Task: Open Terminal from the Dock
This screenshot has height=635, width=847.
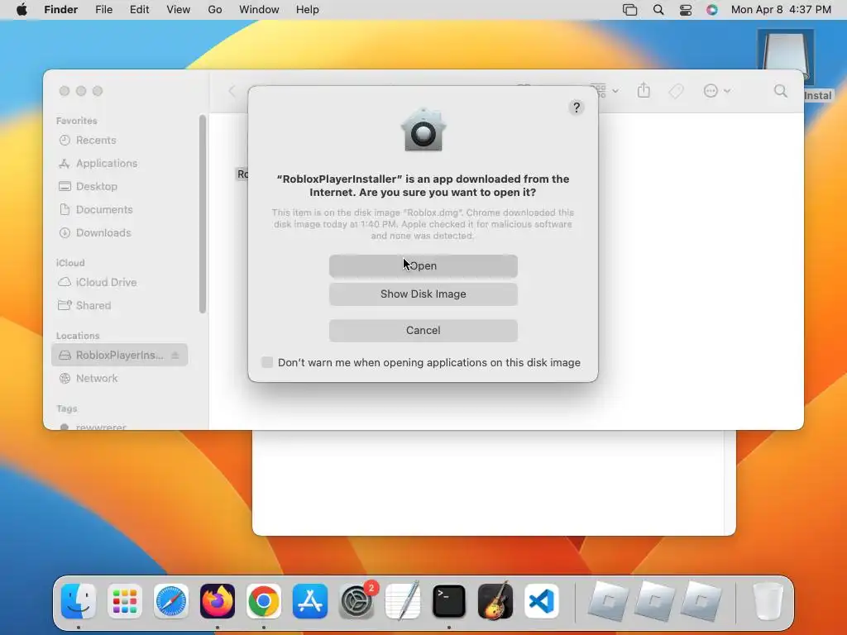Action: click(449, 601)
